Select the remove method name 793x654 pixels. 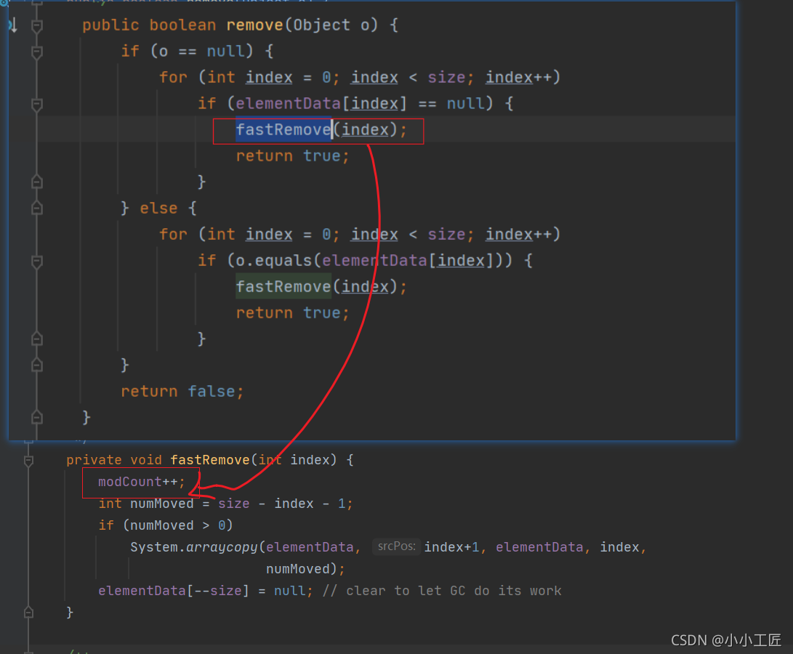[254, 24]
